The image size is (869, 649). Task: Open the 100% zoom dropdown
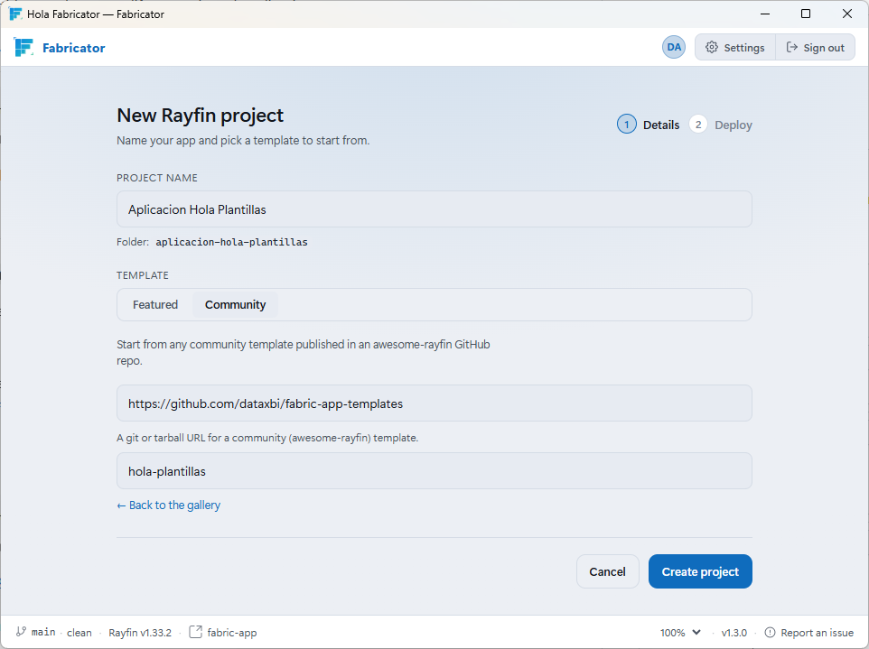click(680, 633)
